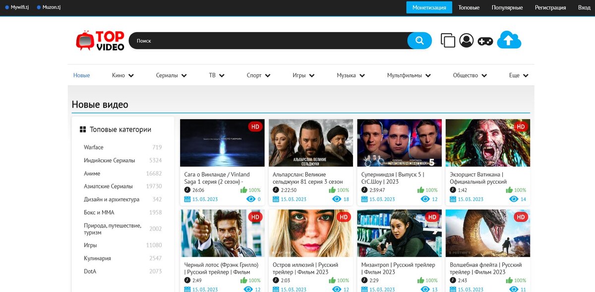Click HD badge on Vinland Saga thumbnail
595x292 pixels.
[x=255, y=127]
